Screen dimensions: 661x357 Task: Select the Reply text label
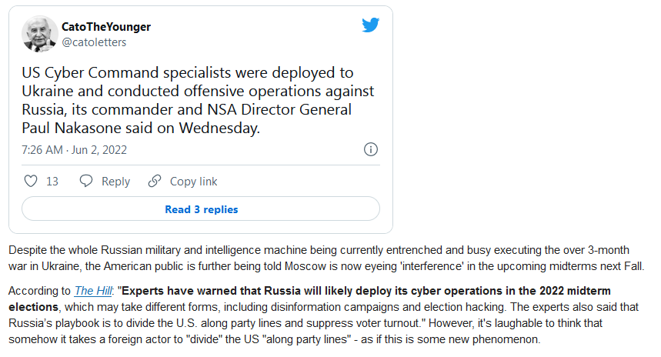coord(115,182)
